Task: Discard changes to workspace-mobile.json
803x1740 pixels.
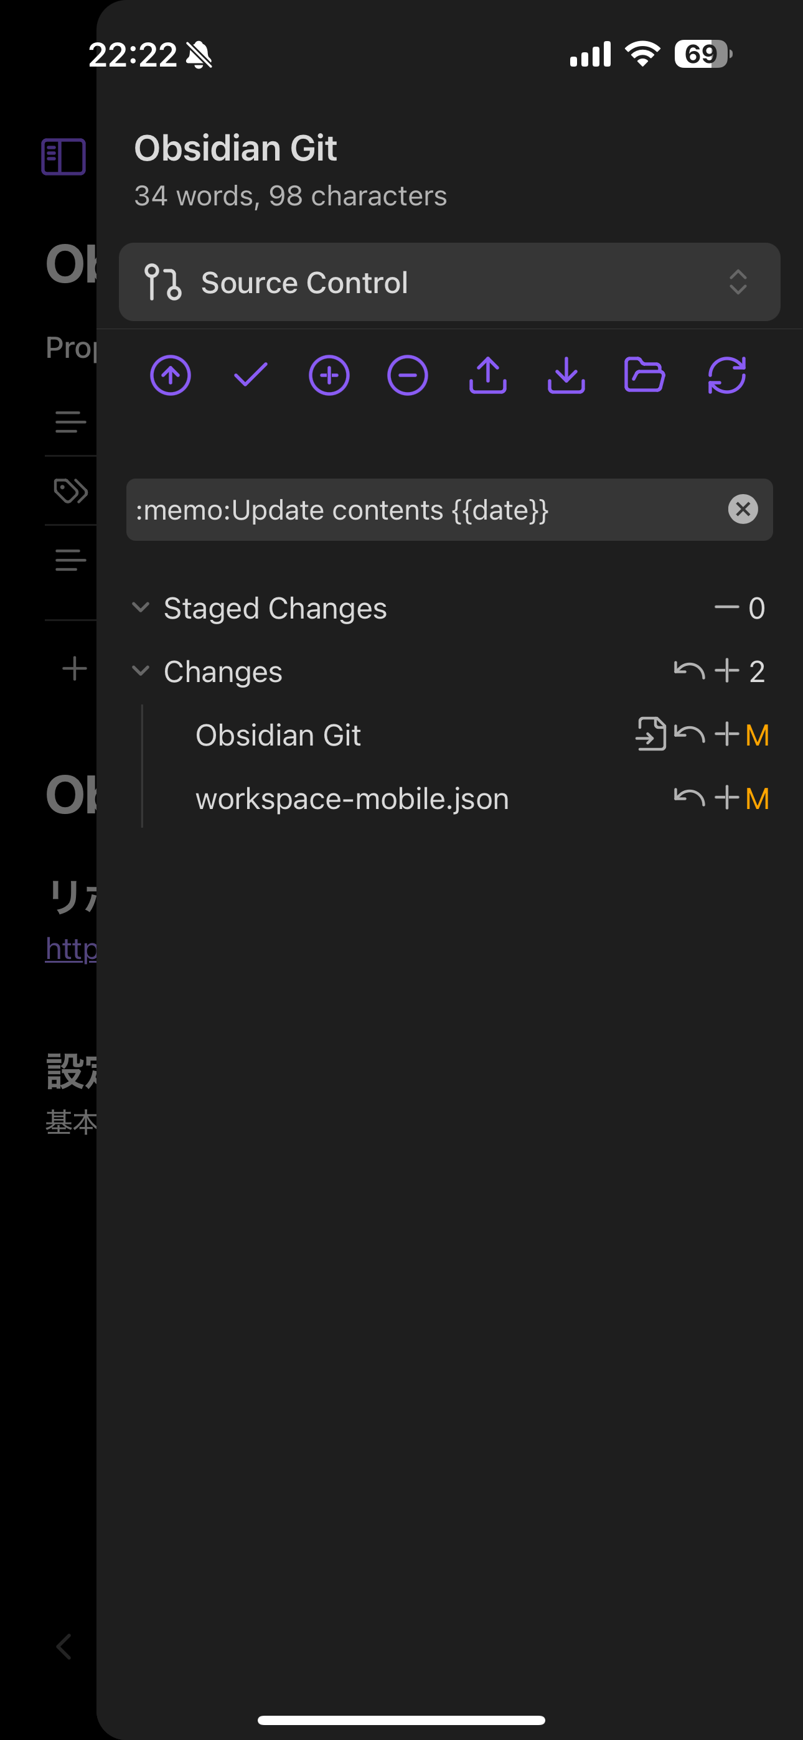Action: pos(688,798)
